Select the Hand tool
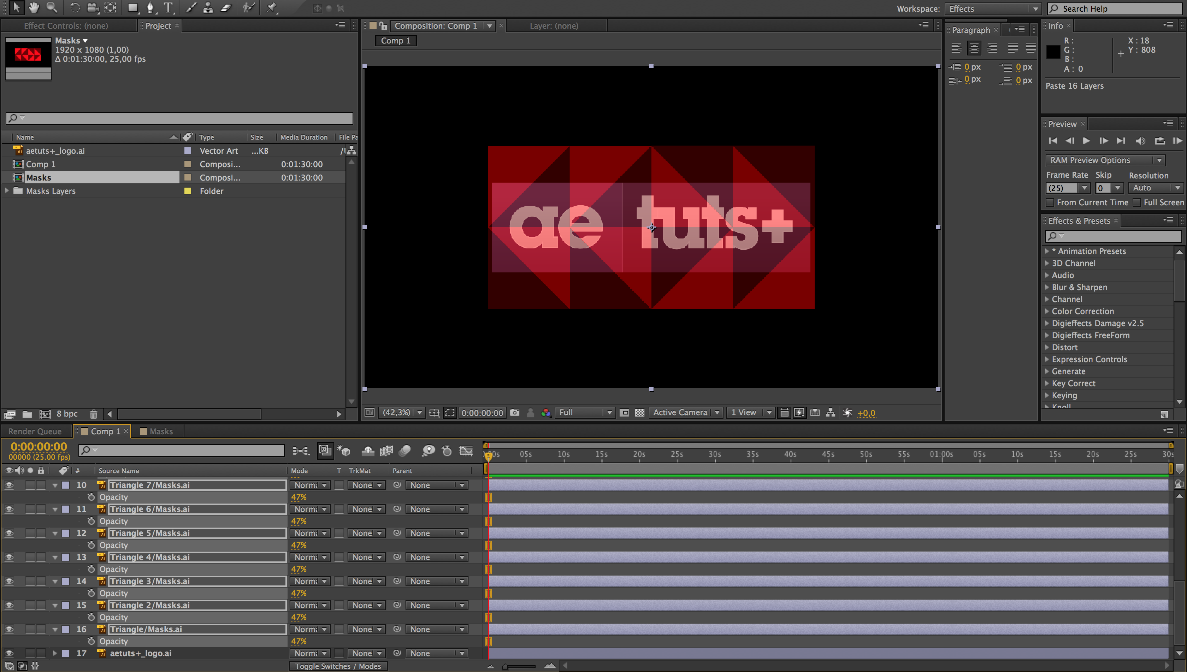Image resolution: width=1187 pixels, height=672 pixels. (x=34, y=8)
